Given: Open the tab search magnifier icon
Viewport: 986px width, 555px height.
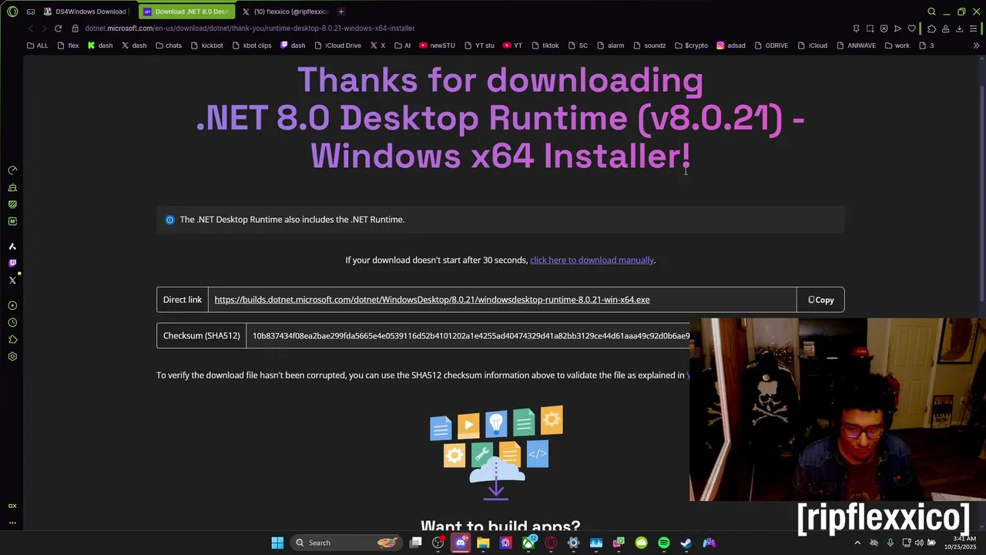Looking at the screenshot, I should pyautogui.click(x=931, y=12).
